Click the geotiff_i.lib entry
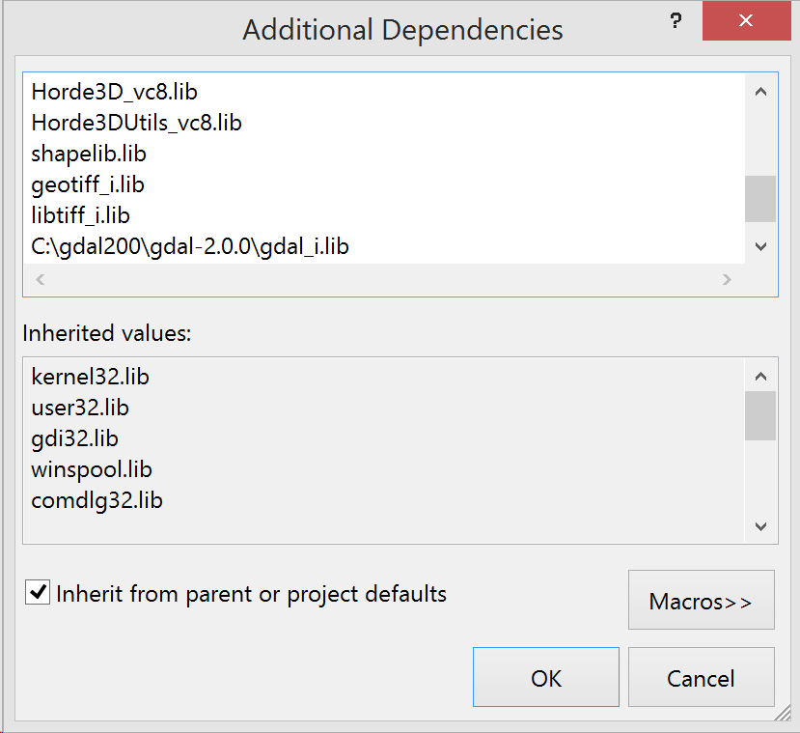The width and height of the screenshot is (800, 733). tap(88, 184)
